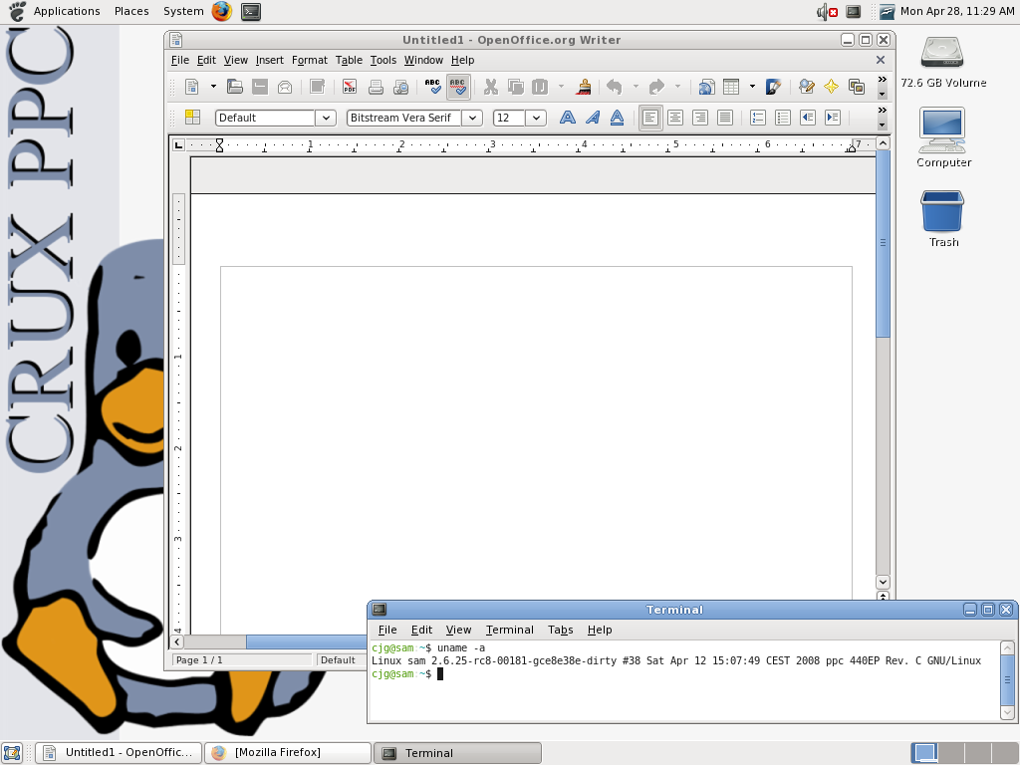Click the Trash desktop icon

click(x=942, y=218)
